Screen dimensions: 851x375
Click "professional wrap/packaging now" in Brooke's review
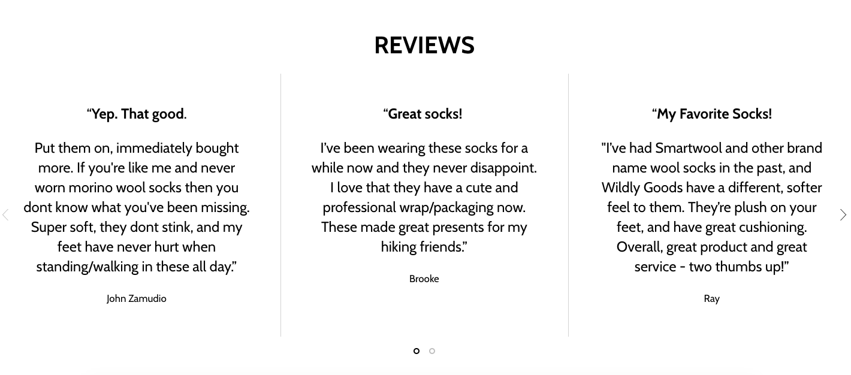coord(424,207)
